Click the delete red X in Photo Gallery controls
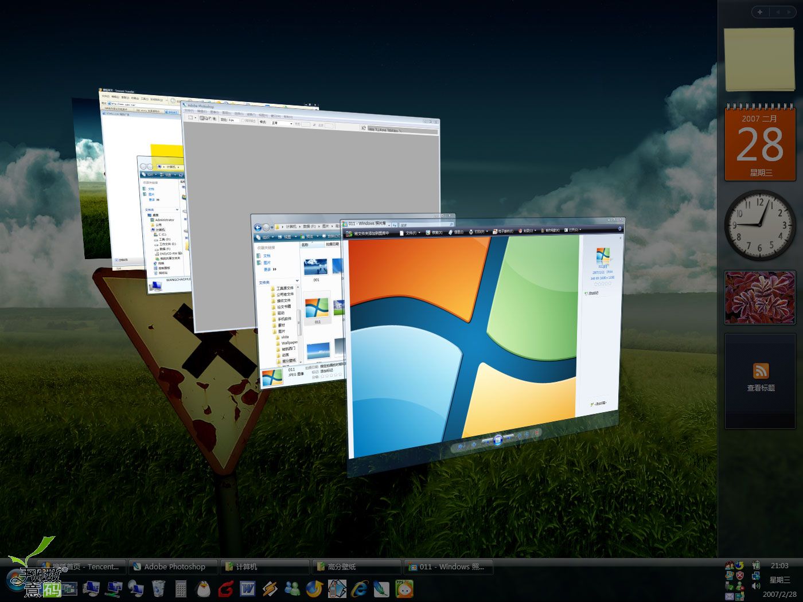This screenshot has width=803, height=602. [537, 432]
